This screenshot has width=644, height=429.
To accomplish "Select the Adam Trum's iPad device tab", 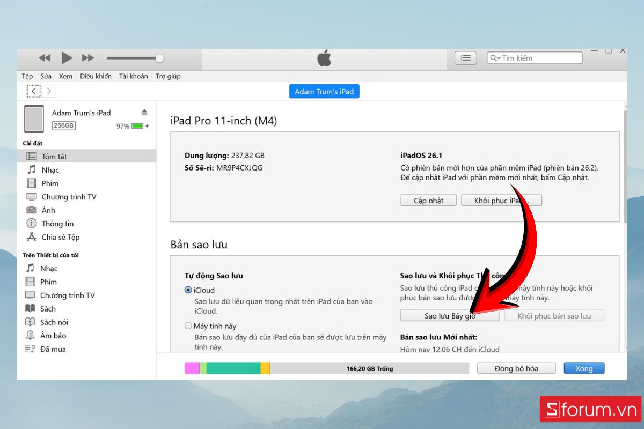I will coord(324,91).
